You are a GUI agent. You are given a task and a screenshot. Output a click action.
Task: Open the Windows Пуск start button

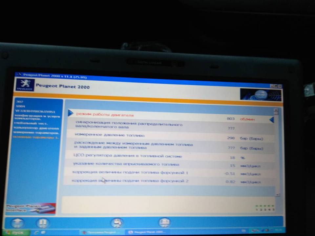click(16, 232)
